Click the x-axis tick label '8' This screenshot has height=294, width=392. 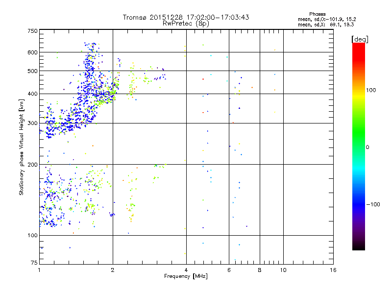click(260, 270)
